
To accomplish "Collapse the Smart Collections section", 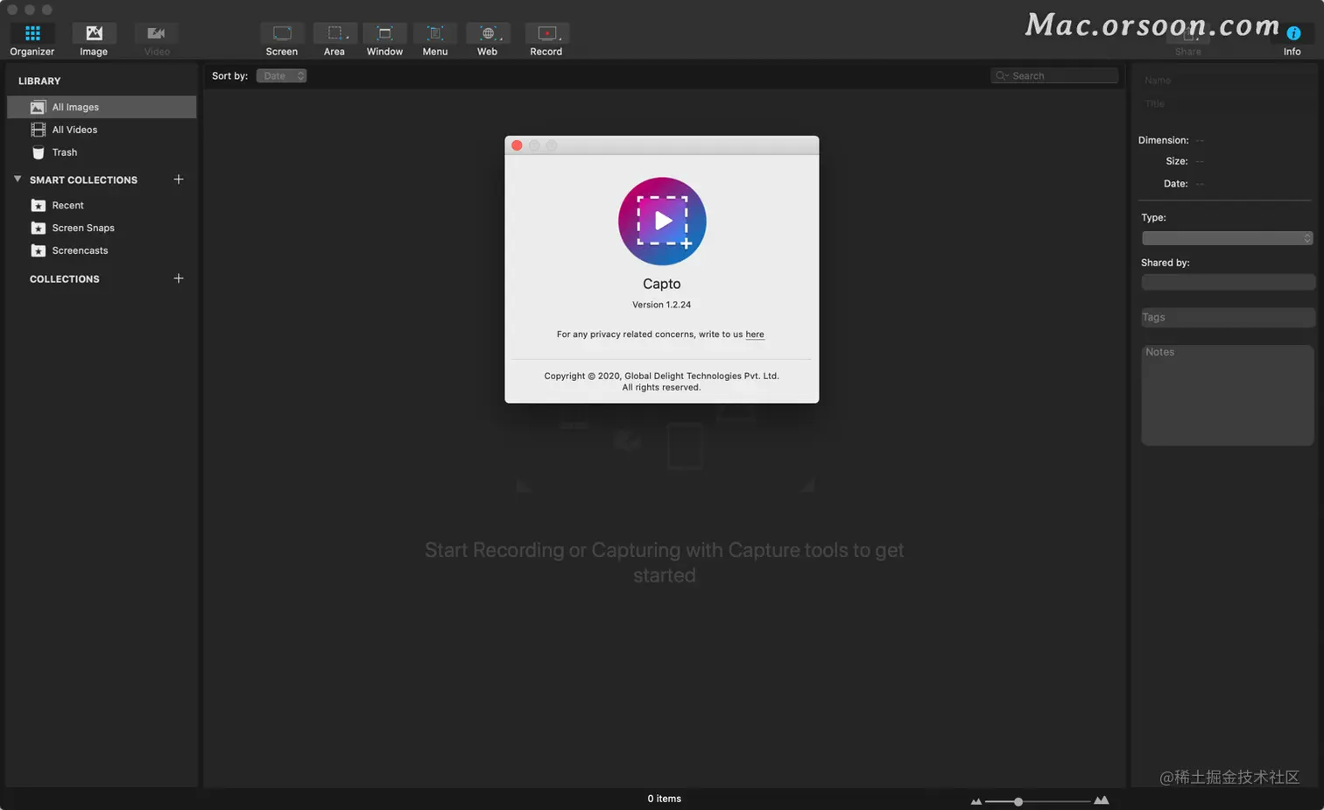I will pyautogui.click(x=18, y=179).
